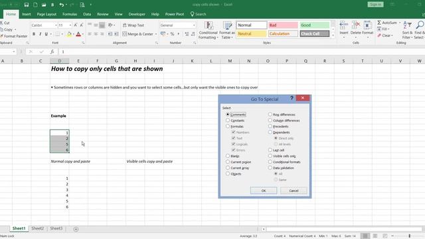Open the Data ribbon tab
The height and width of the screenshot is (239, 425).
[x=87, y=14]
